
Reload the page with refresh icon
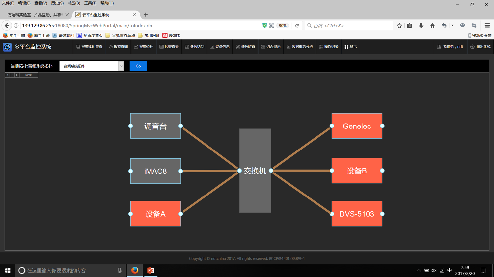[297, 26]
